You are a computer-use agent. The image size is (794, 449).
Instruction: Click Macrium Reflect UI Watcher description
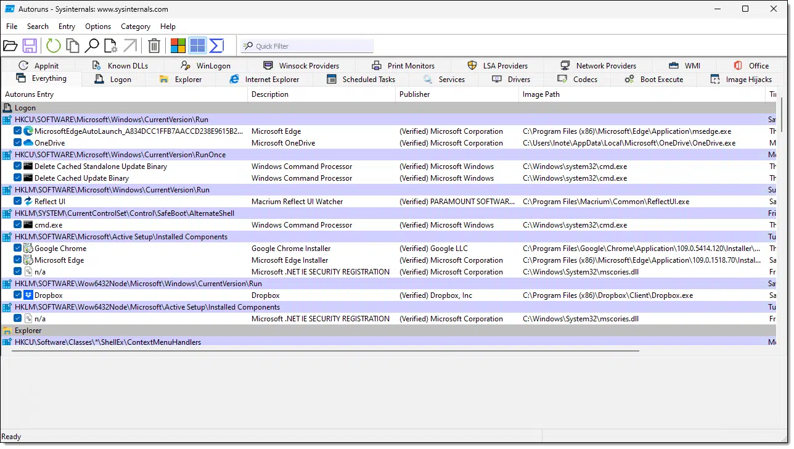click(297, 201)
